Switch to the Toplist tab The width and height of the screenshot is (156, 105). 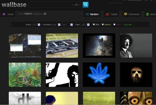point(111,14)
